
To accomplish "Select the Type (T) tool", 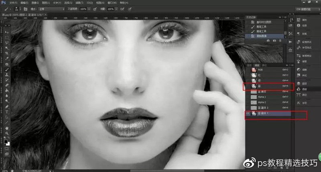I will (x=7, y=112).
